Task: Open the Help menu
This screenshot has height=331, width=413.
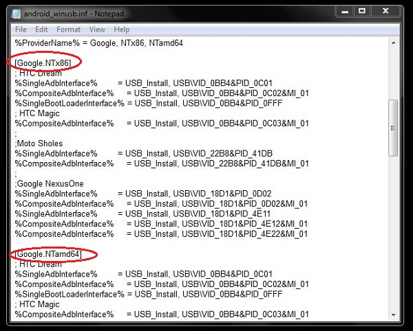Action: click(121, 30)
